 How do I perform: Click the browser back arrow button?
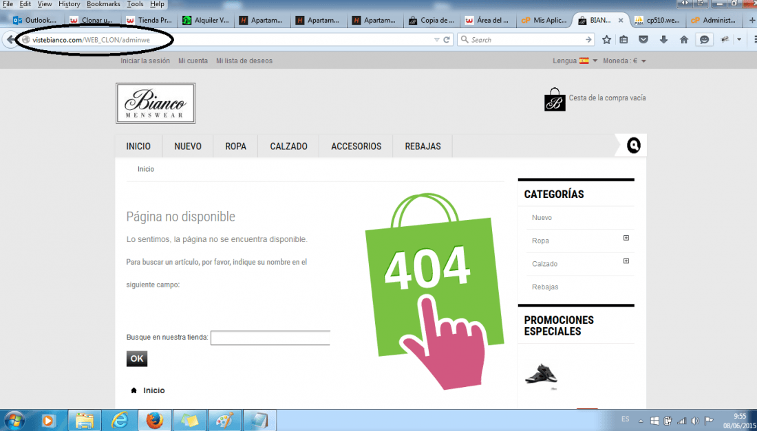10,40
